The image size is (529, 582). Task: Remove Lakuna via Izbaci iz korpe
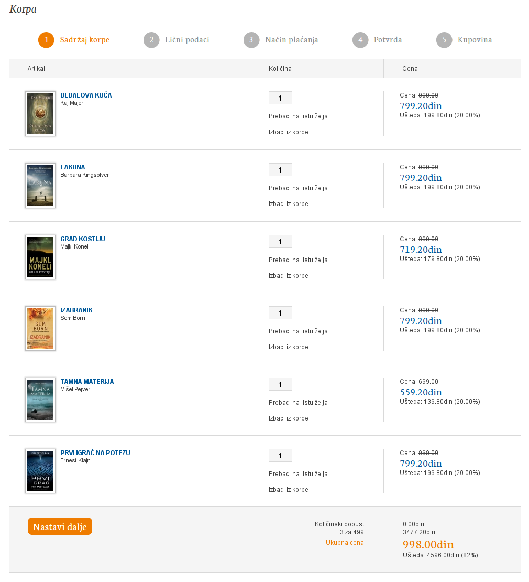(x=289, y=204)
